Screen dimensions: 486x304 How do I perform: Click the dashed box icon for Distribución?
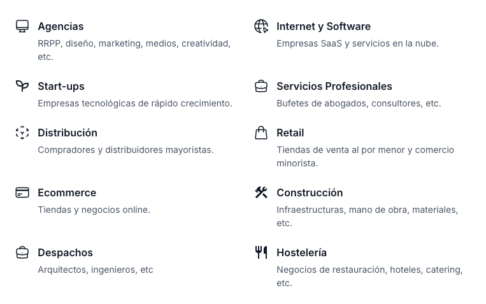(22, 133)
